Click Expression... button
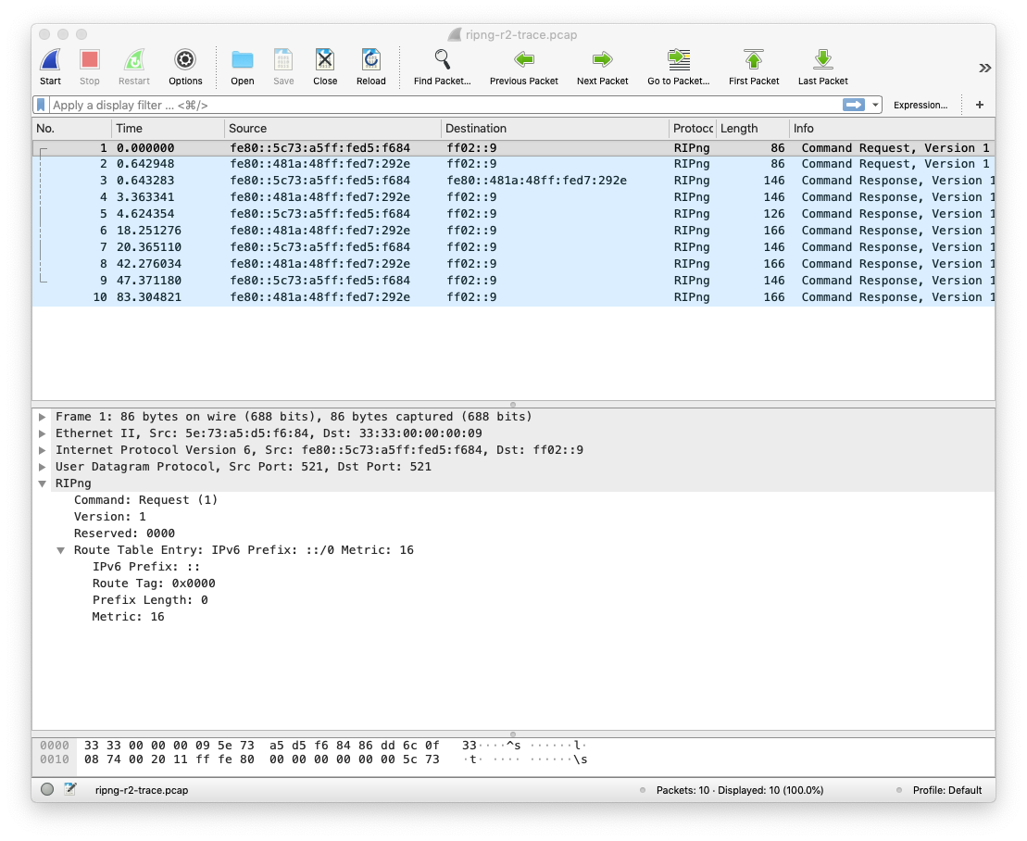This screenshot has width=1027, height=841. coord(921,105)
